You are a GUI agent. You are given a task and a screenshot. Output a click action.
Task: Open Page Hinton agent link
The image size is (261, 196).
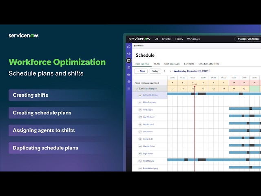tap(148, 154)
